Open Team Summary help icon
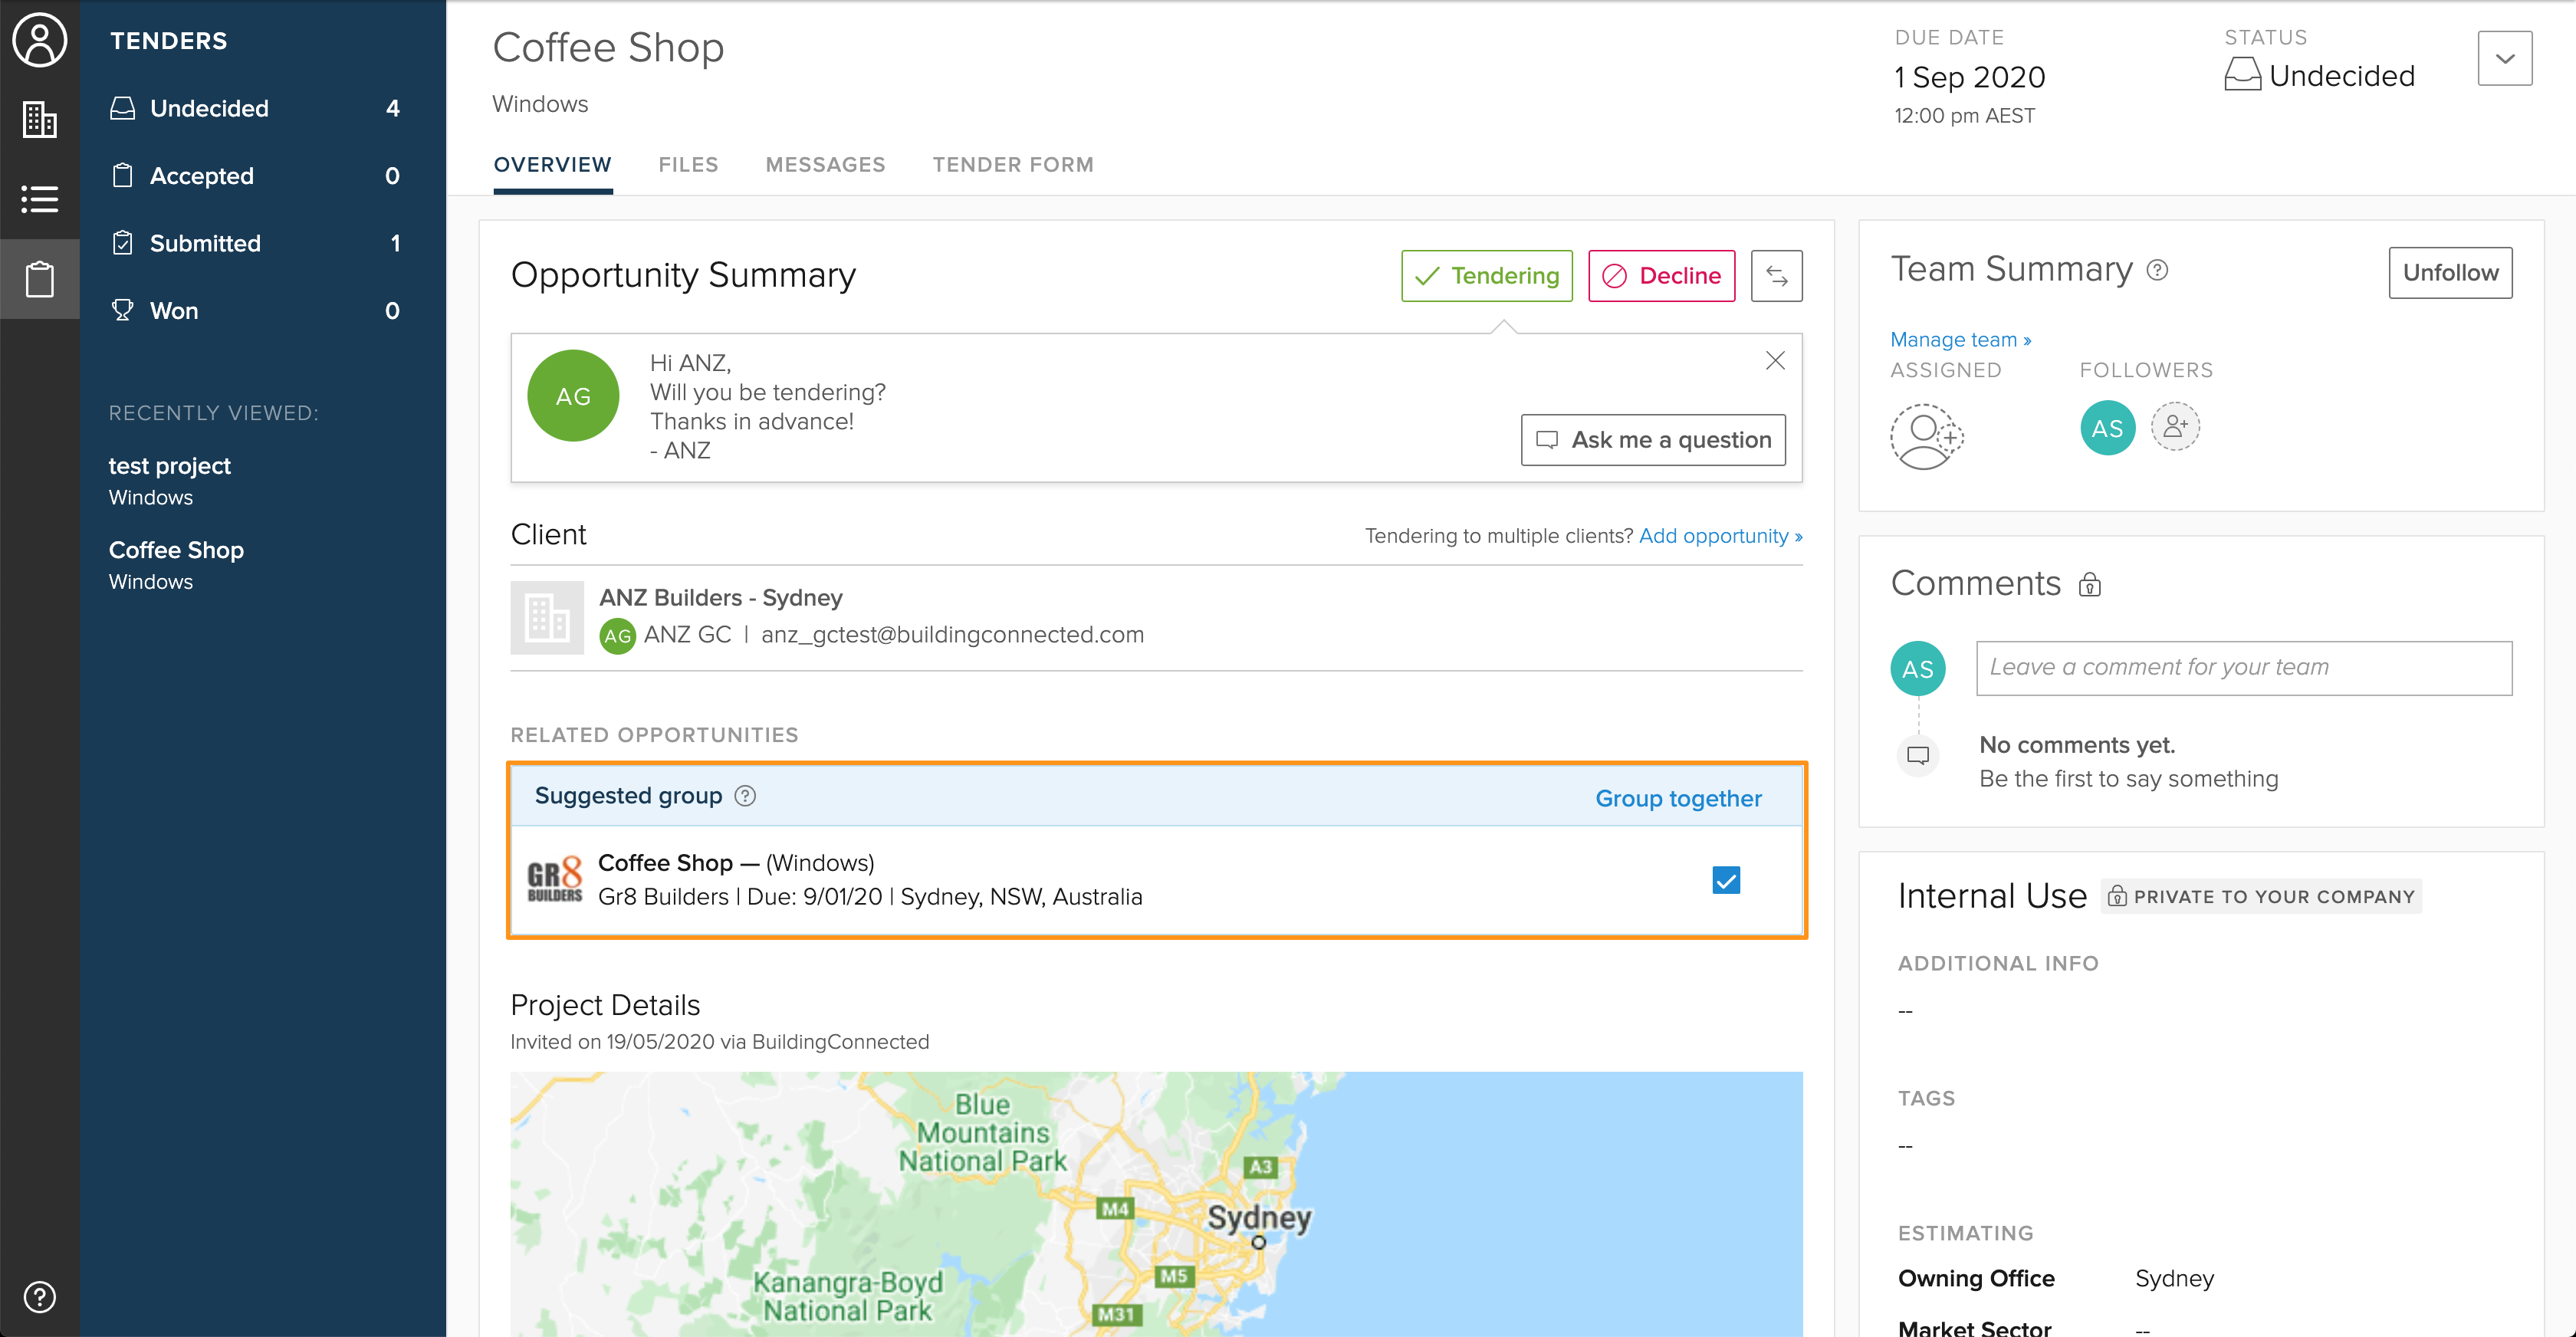This screenshot has height=1337, width=2576. pyautogui.click(x=2157, y=270)
